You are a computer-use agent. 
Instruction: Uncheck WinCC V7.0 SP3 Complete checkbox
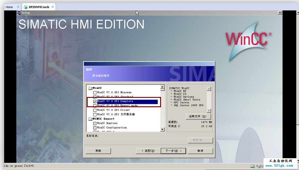95,101
